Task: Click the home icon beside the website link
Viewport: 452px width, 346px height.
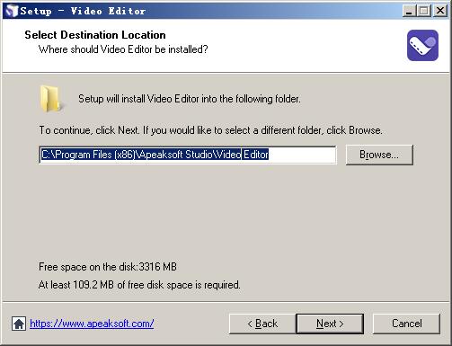Action: [x=19, y=324]
